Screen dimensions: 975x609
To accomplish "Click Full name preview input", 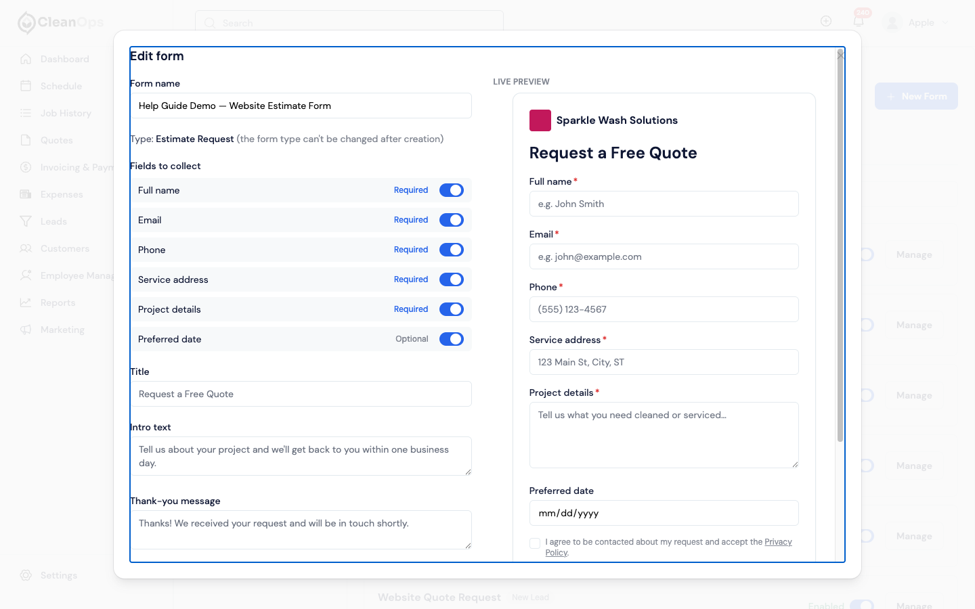I will tap(664, 204).
